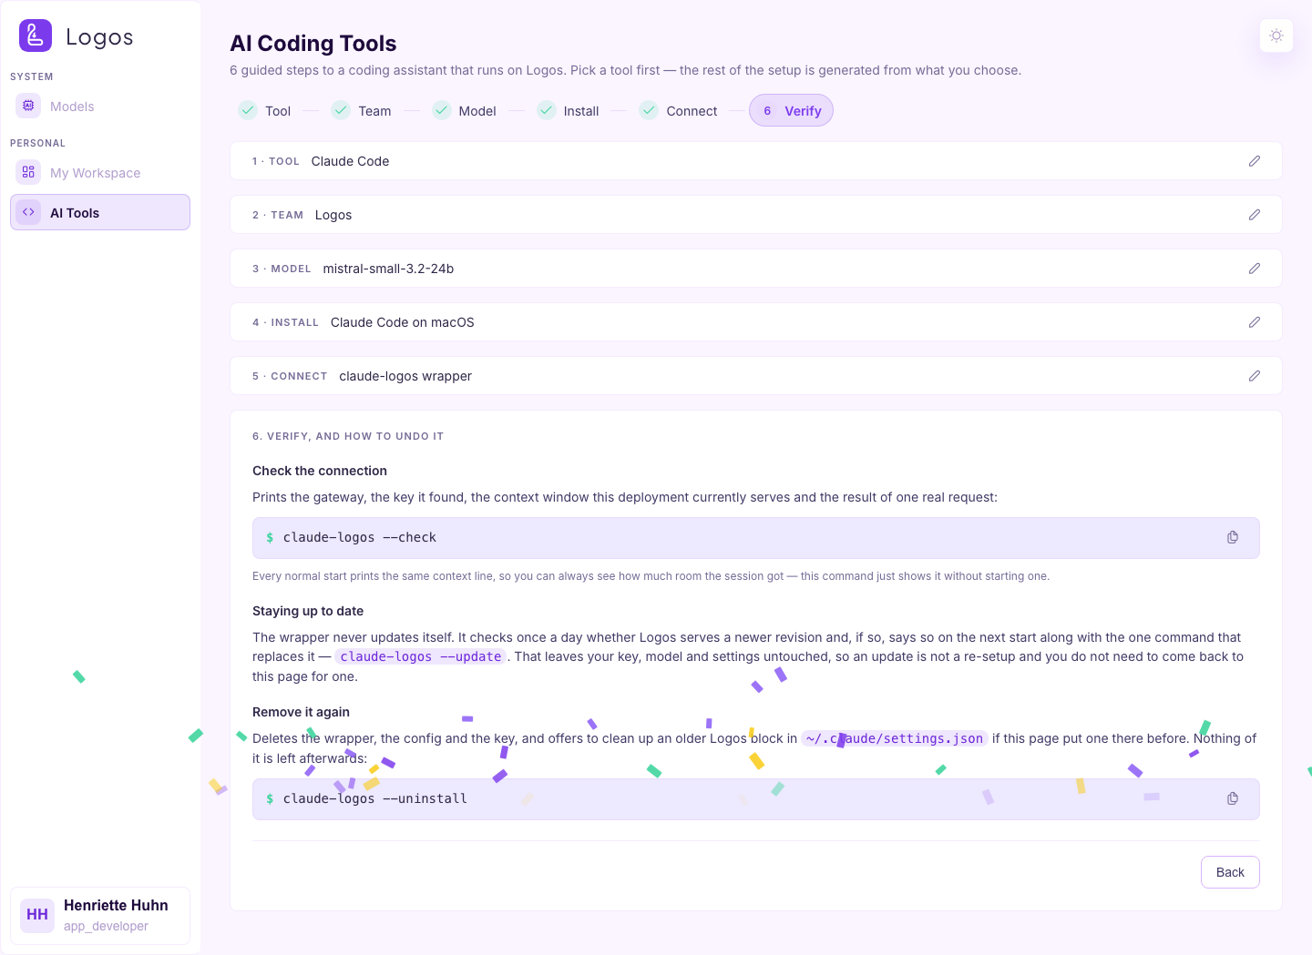Click the Connect step checkmark icon

coord(649,110)
